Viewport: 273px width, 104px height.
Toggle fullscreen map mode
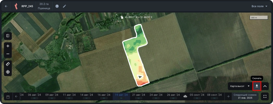tap(265, 96)
